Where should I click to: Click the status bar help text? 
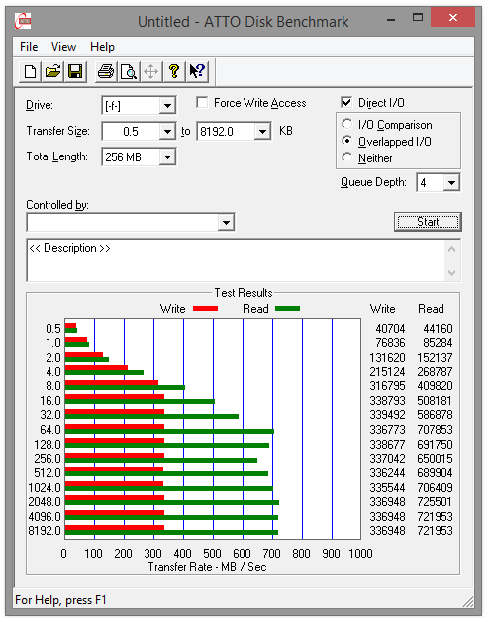[60, 600]
